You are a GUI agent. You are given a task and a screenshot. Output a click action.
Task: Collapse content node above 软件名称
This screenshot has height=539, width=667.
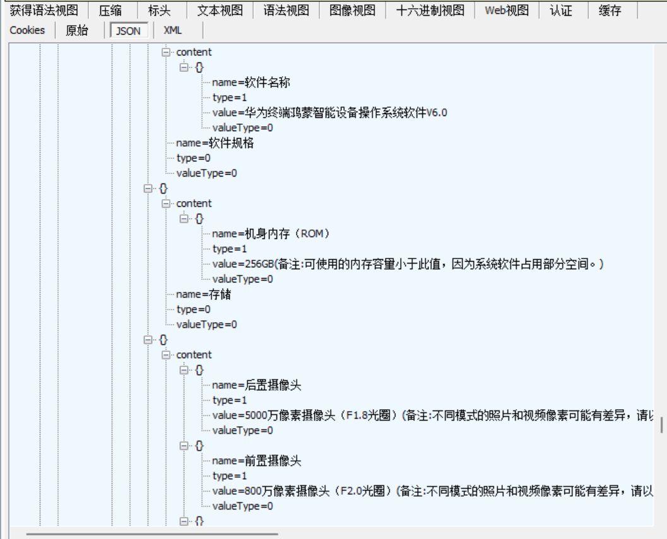click(166, 52)
